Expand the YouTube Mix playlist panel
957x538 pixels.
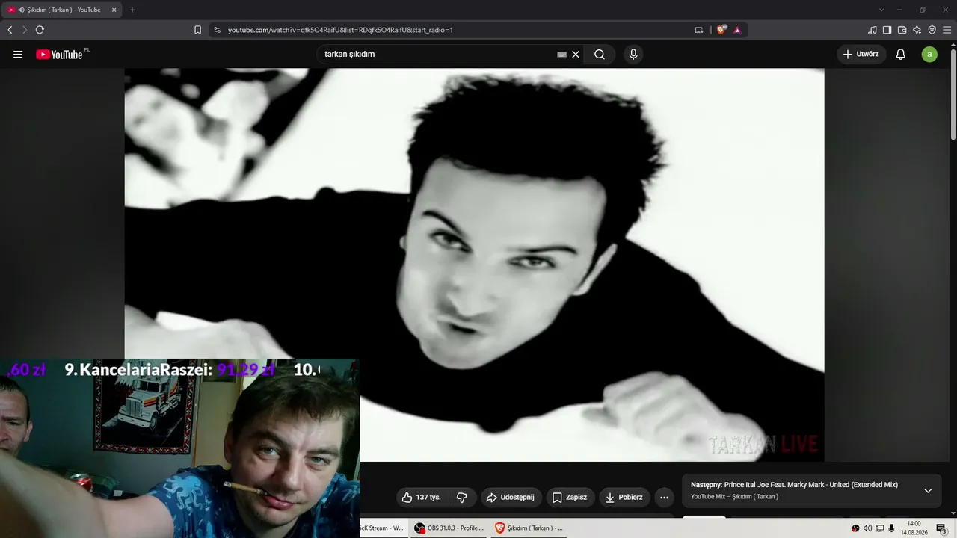[928, 491]
